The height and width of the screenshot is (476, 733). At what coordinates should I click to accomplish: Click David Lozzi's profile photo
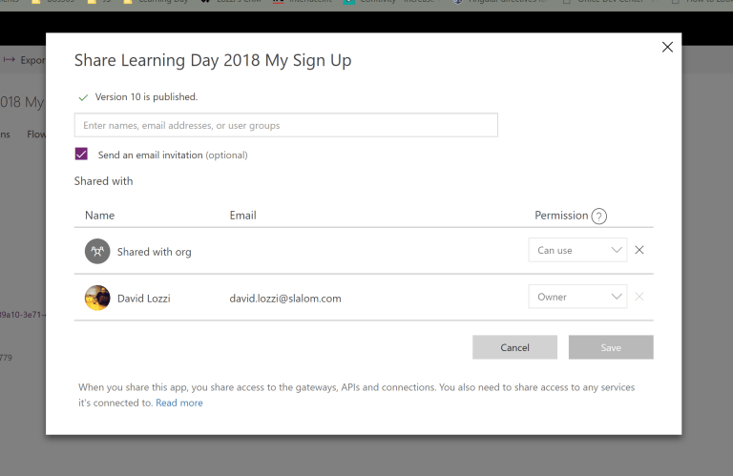click(97, 298)
